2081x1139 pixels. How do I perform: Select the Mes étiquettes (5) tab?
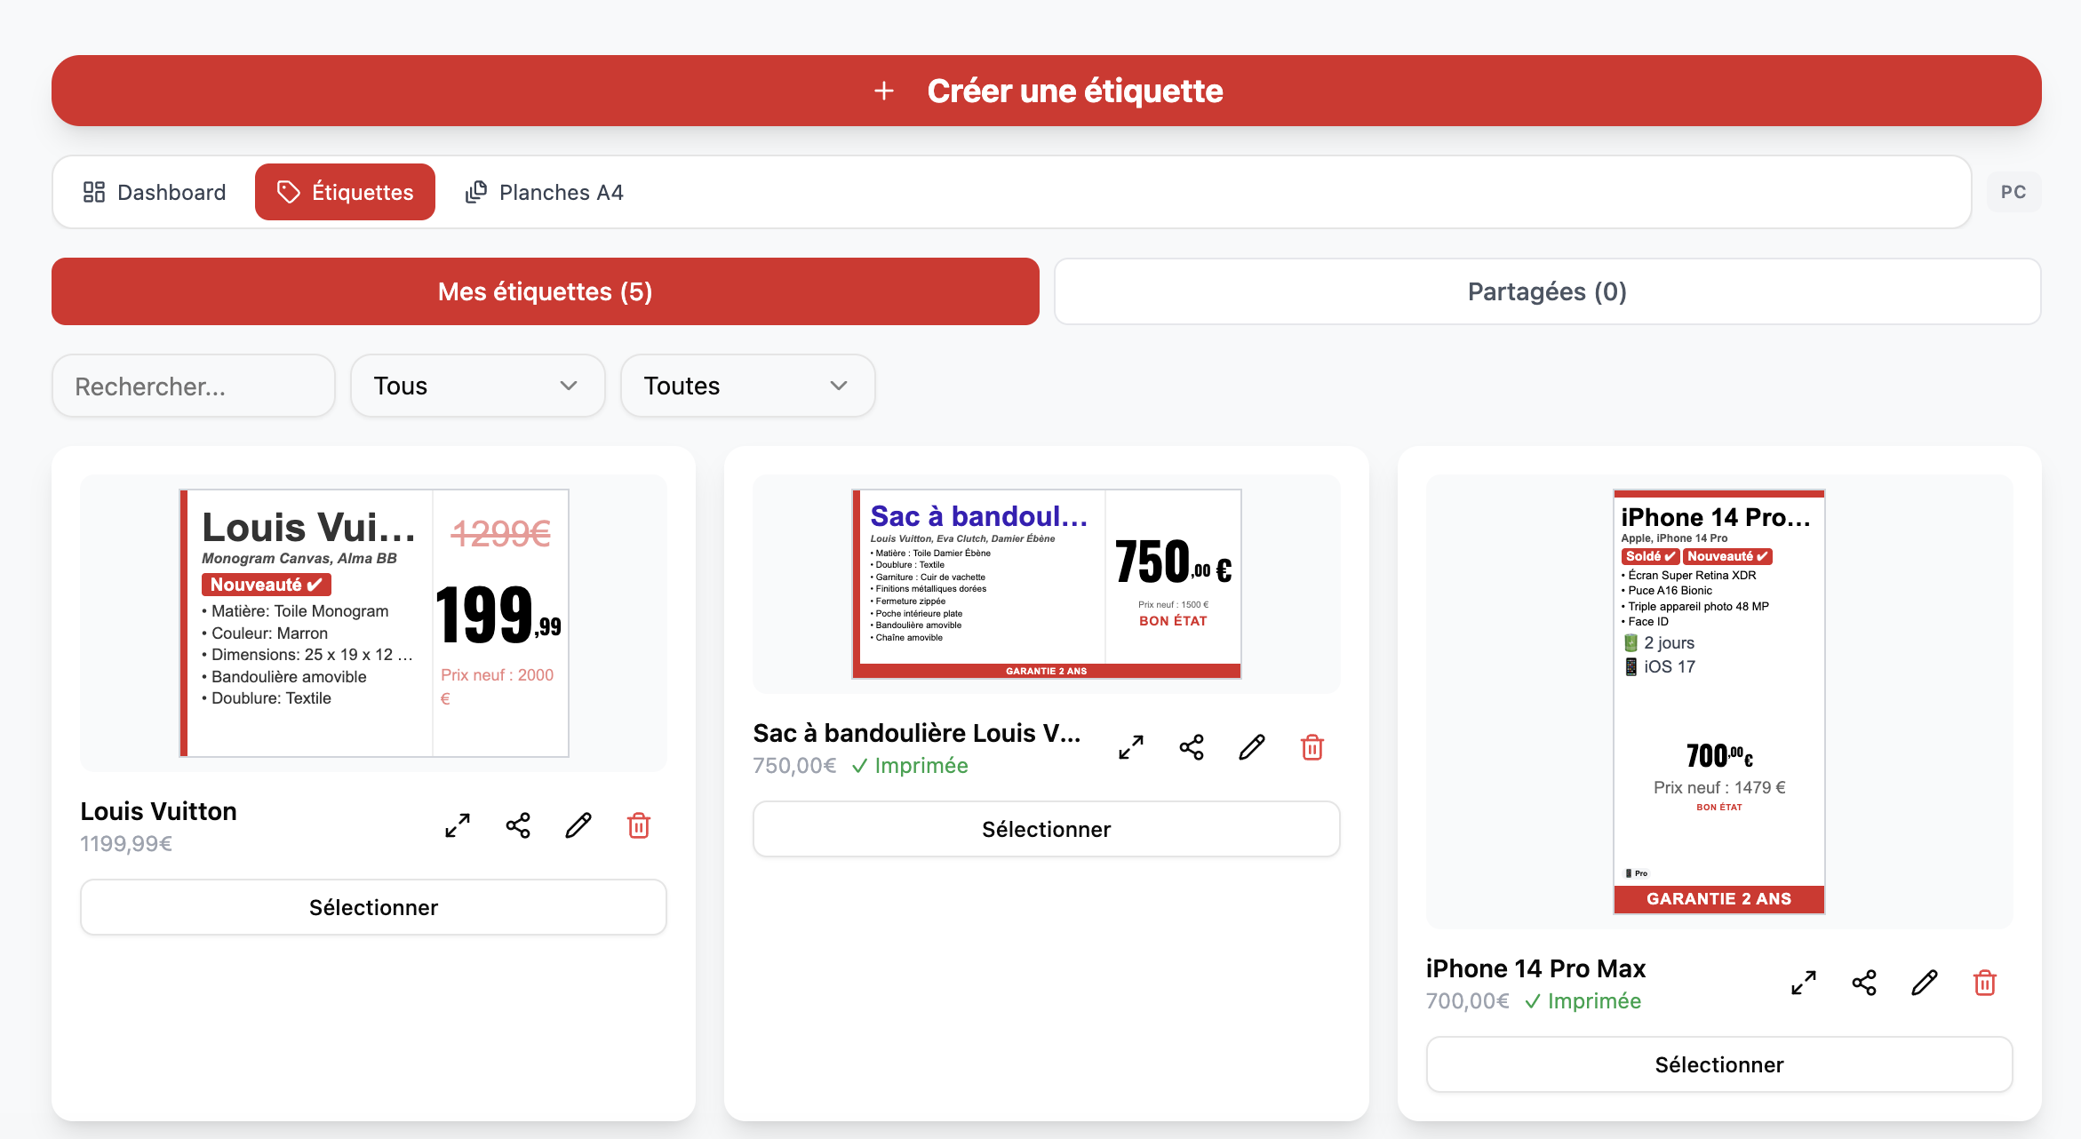(545, 291)
